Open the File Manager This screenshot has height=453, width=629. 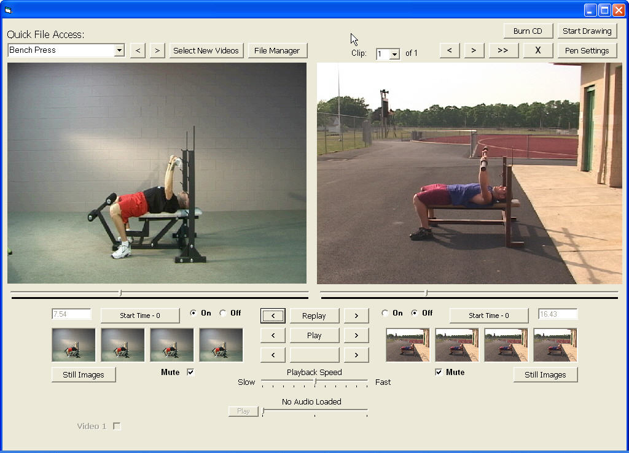[277, 51]
